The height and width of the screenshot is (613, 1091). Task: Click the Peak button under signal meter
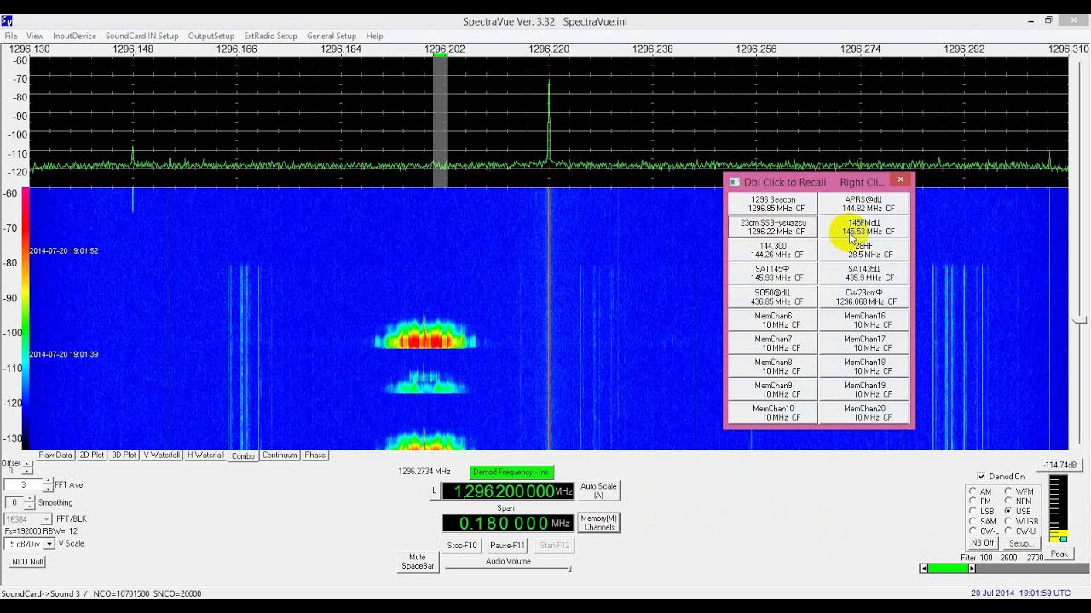(1059, 554)
